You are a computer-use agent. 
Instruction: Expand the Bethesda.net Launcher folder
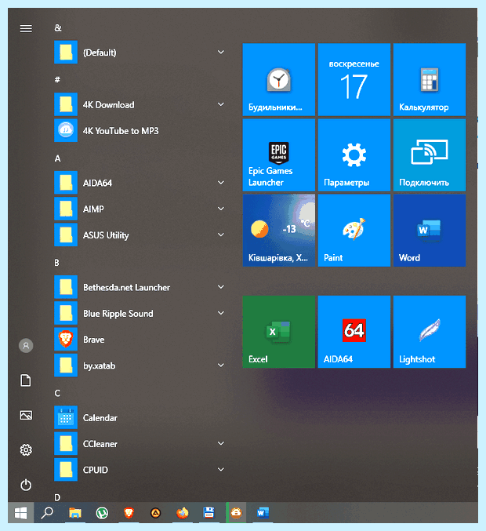point(140,287)
